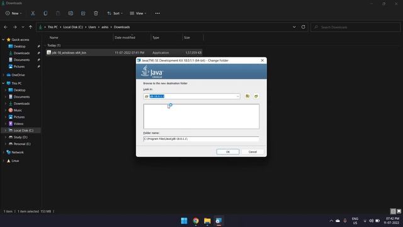Collapse the Quick access tree node

tap(3, 40)
